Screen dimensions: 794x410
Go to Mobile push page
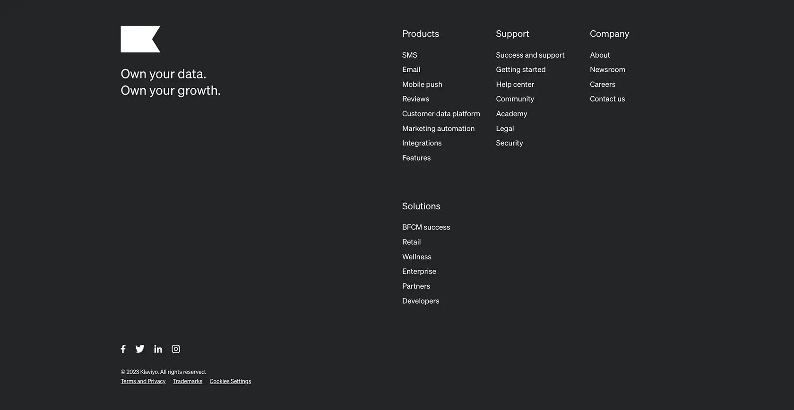coord(422,85)
